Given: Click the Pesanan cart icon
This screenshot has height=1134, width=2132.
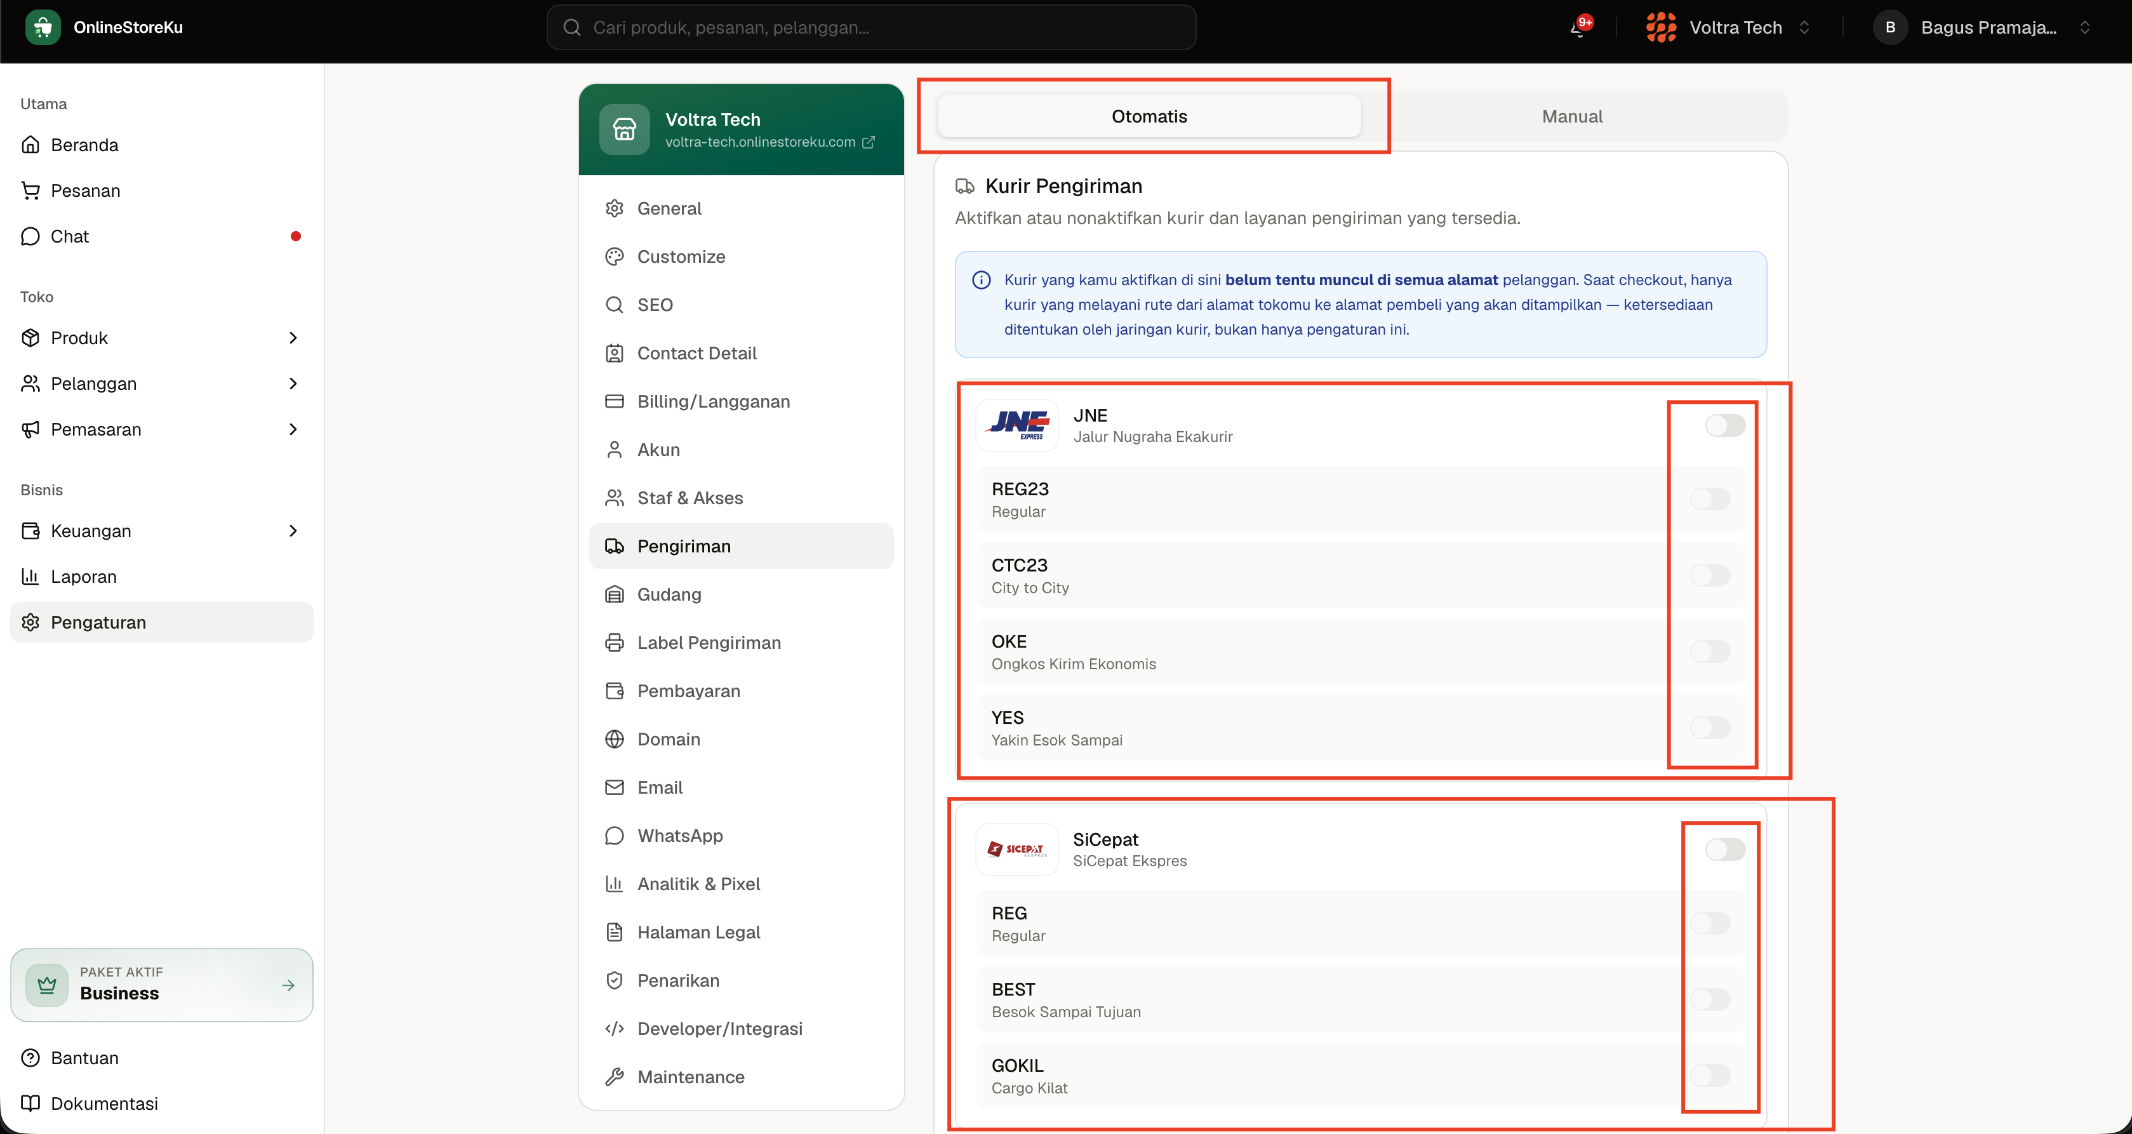Looking at the screenshot, I should pos(30,190).
